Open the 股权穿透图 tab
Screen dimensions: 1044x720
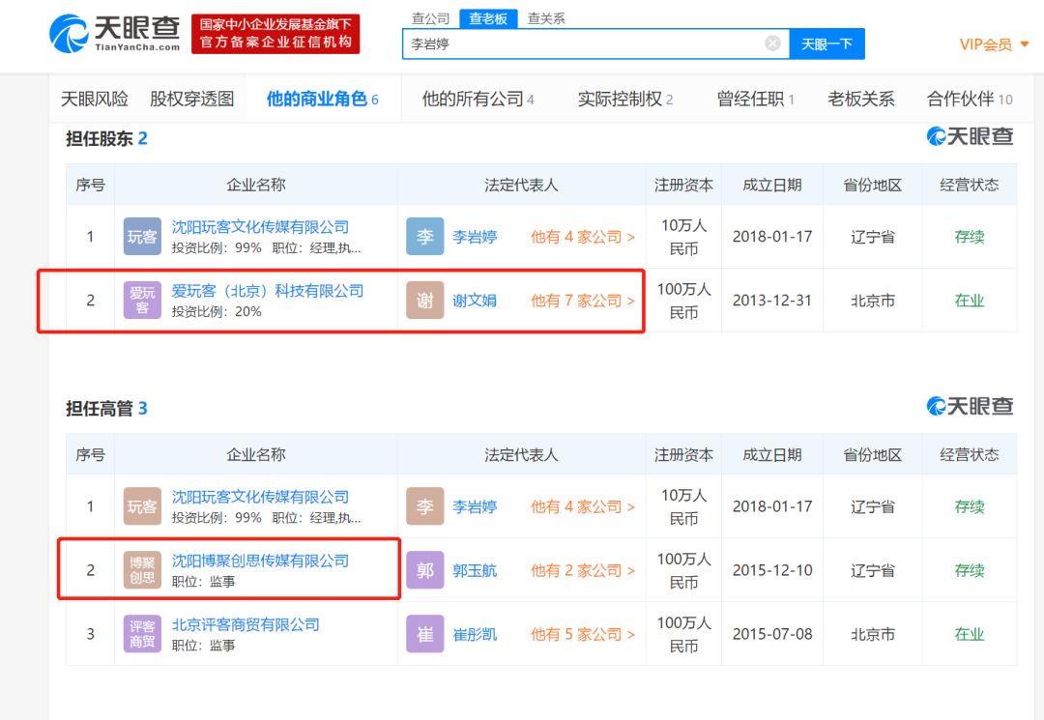click(191, 99)
